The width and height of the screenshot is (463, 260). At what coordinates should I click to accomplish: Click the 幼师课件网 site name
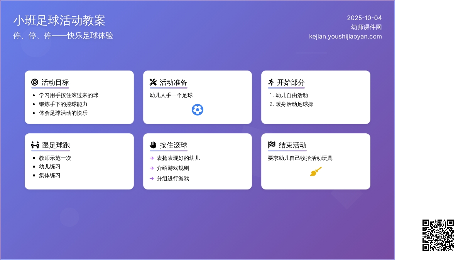366,27
